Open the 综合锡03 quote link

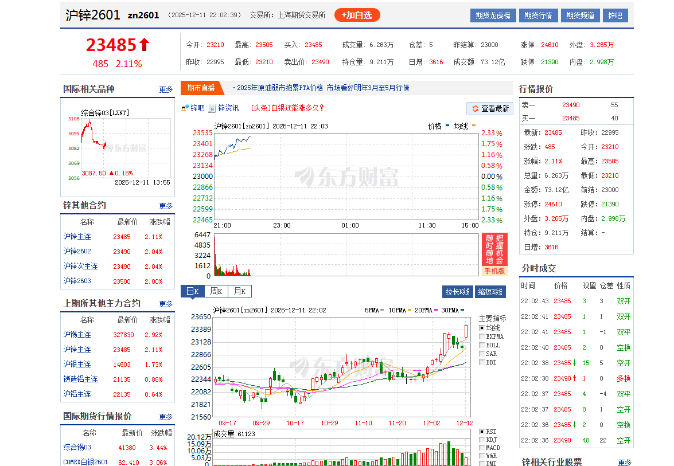click(77, 447)
